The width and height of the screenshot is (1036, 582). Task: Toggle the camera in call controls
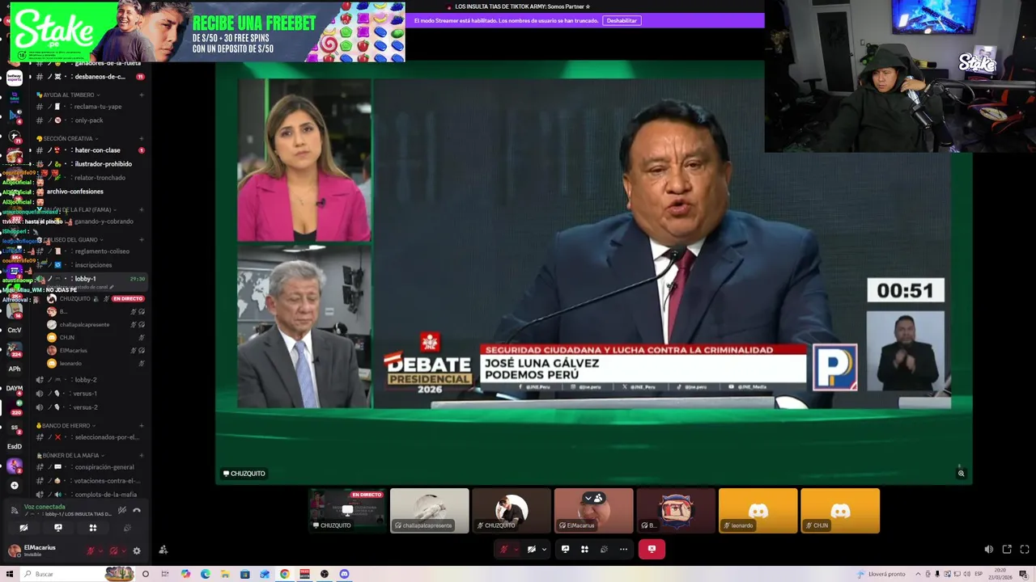pyautogui.click(x=532, y=549)
